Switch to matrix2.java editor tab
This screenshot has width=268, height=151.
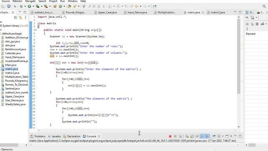tap(216, 12)
